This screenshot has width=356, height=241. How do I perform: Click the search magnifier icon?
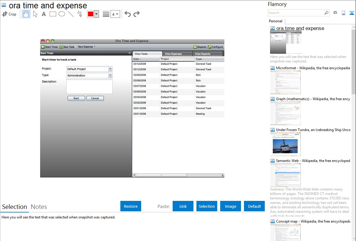(x=326, y=13)
